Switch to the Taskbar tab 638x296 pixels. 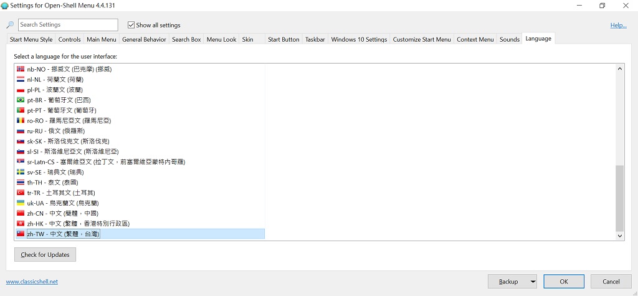tap(315, 39)
